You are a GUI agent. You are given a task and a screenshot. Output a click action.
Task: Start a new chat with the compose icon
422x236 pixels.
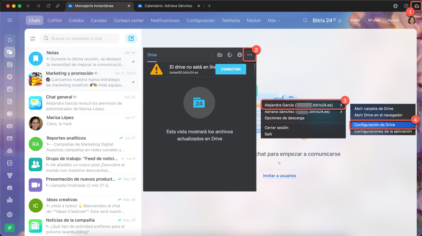(131, 39)
